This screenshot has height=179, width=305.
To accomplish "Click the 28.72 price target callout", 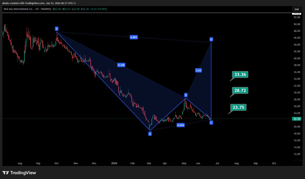I will click(x=240, y=90).
